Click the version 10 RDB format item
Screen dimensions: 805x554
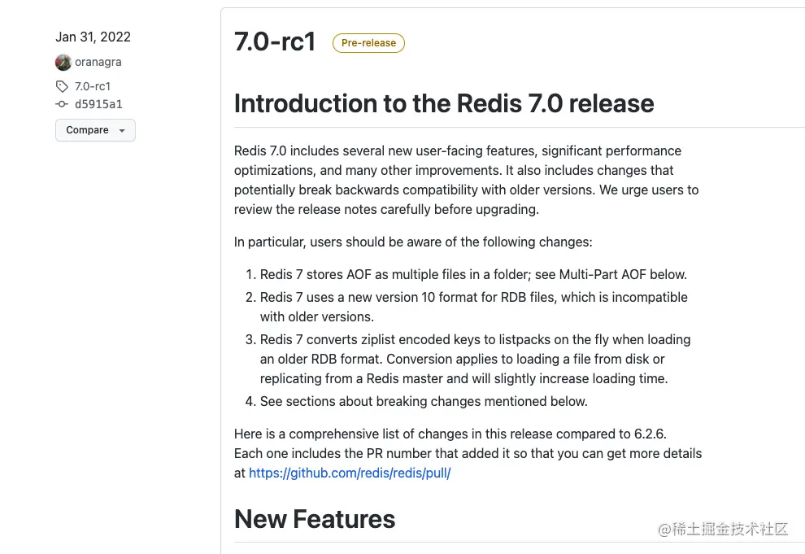473,307
